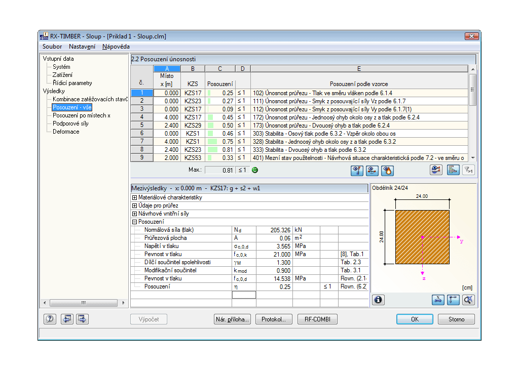Click the 0.75 design ratio bar cell

coord(220,142)
